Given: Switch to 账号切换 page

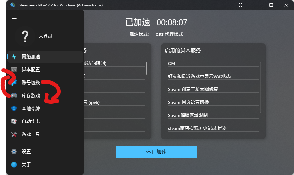Looking at the screenshot, I should [x=45, y=83].
